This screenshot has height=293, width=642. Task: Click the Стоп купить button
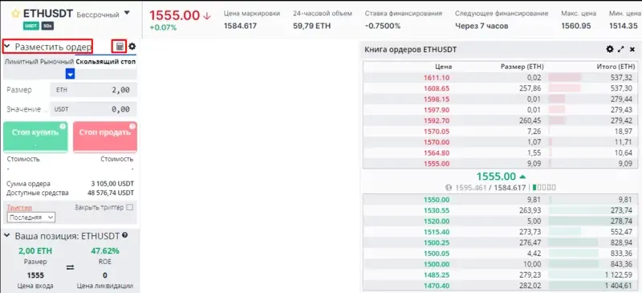35,137
